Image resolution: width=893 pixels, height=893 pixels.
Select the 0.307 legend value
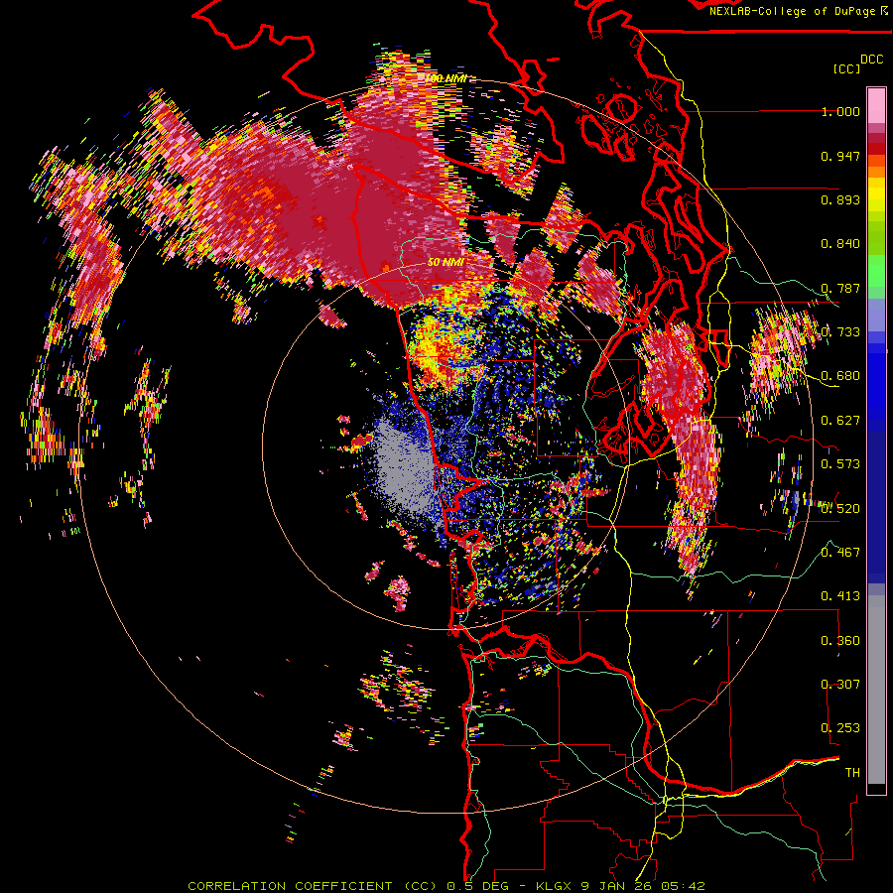[x=840, y=684]
